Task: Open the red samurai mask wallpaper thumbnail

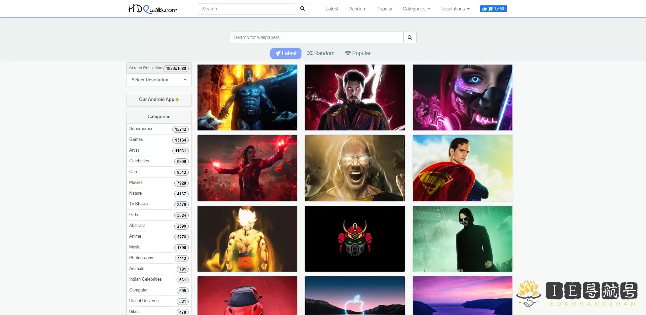Action: pos(355,239)
